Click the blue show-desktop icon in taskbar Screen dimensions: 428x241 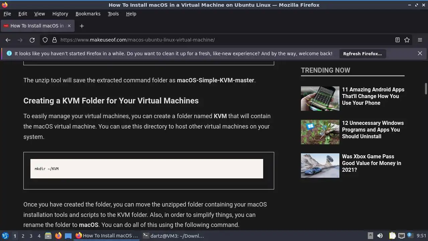68,236
